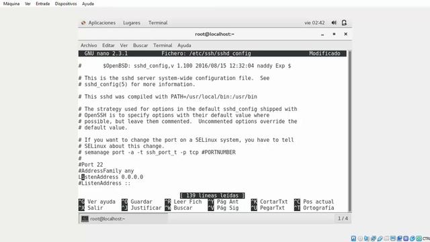Screen dimensions: 430x242
Task: Open the Entrada menu
Action: (42, 4)
